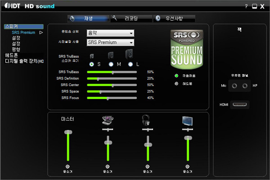Expand the triangle arrow beside SRS Premium

[41, 32]
